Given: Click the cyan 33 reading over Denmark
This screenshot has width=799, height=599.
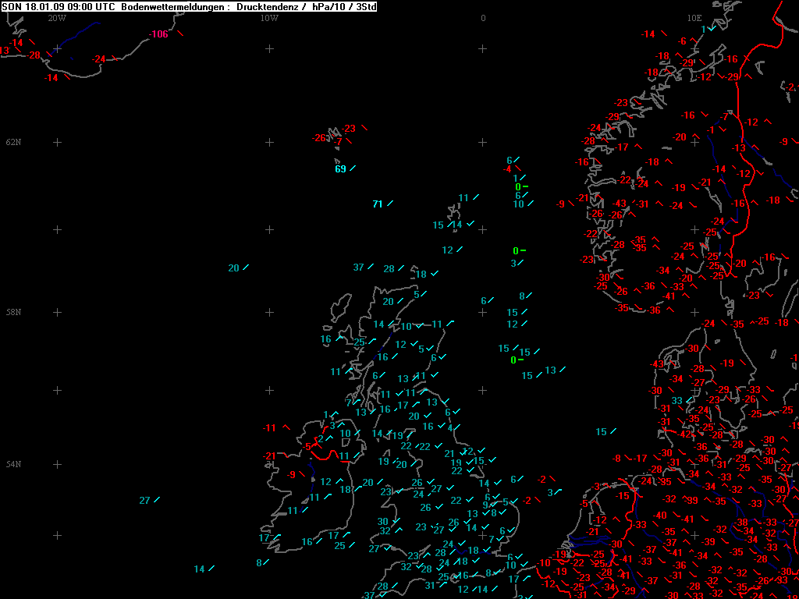Looking at the screenshot, I should (676, 401).
